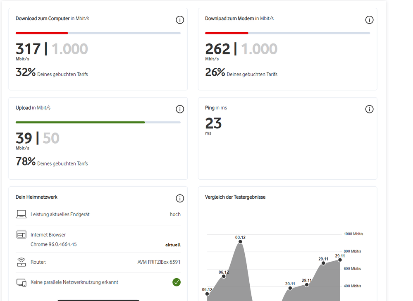Click the '400 Mbit/s' chart axis label
413x301 pixels.
352,286
